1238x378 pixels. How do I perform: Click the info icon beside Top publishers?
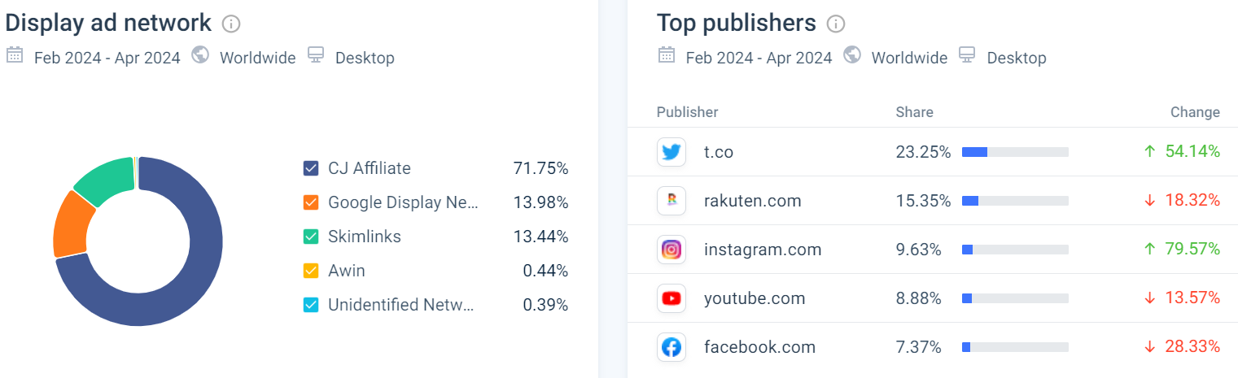836,24
